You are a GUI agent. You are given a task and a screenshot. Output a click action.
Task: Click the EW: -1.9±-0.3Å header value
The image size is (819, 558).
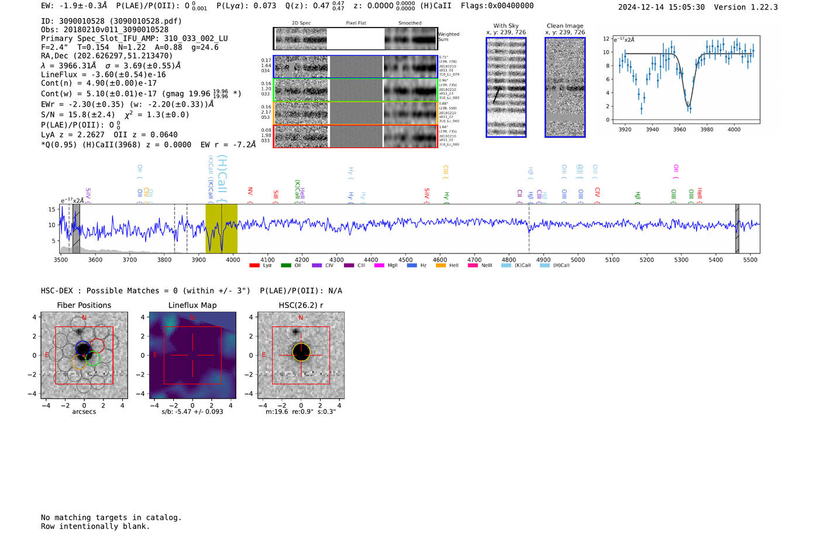click(x=74, y=6)
